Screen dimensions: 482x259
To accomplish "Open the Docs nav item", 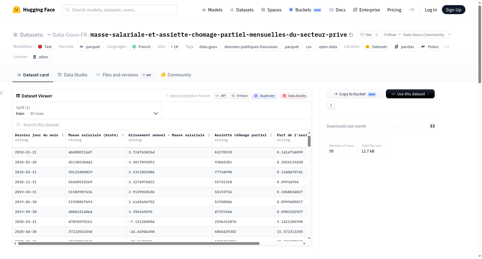I will pos(337,10).
